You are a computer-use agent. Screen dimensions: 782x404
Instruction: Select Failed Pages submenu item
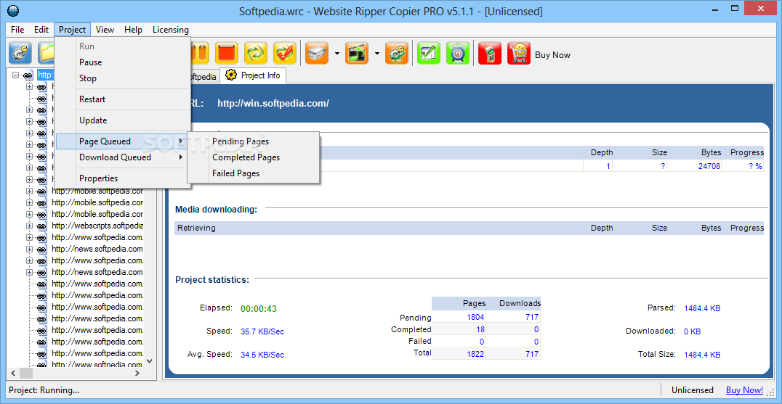254,173
